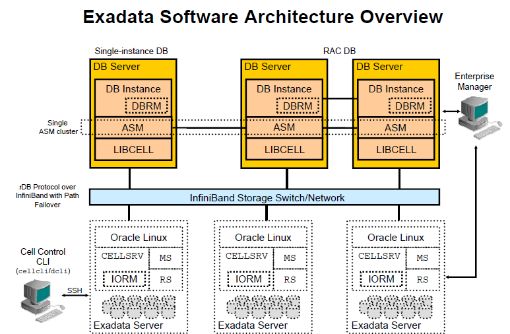Click the 'Single-instance DB' label
The width and height of the screenshot is (510, 334).
point(131,51)
